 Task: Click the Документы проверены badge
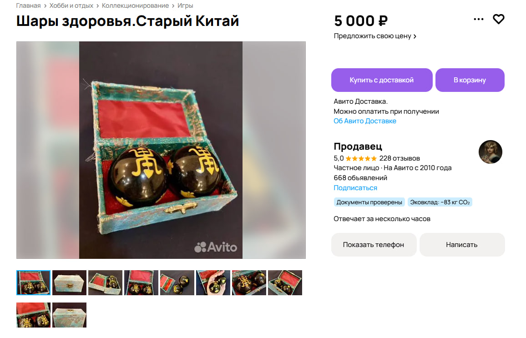point(369,202)
